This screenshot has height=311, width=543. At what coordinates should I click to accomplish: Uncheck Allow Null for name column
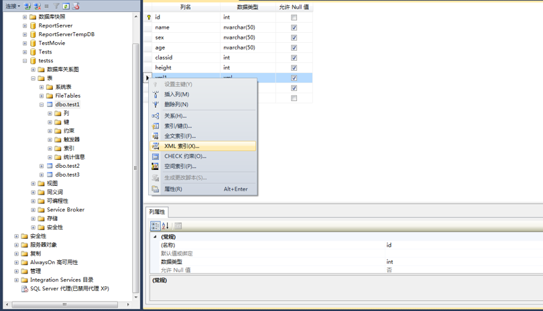point(294,27)
